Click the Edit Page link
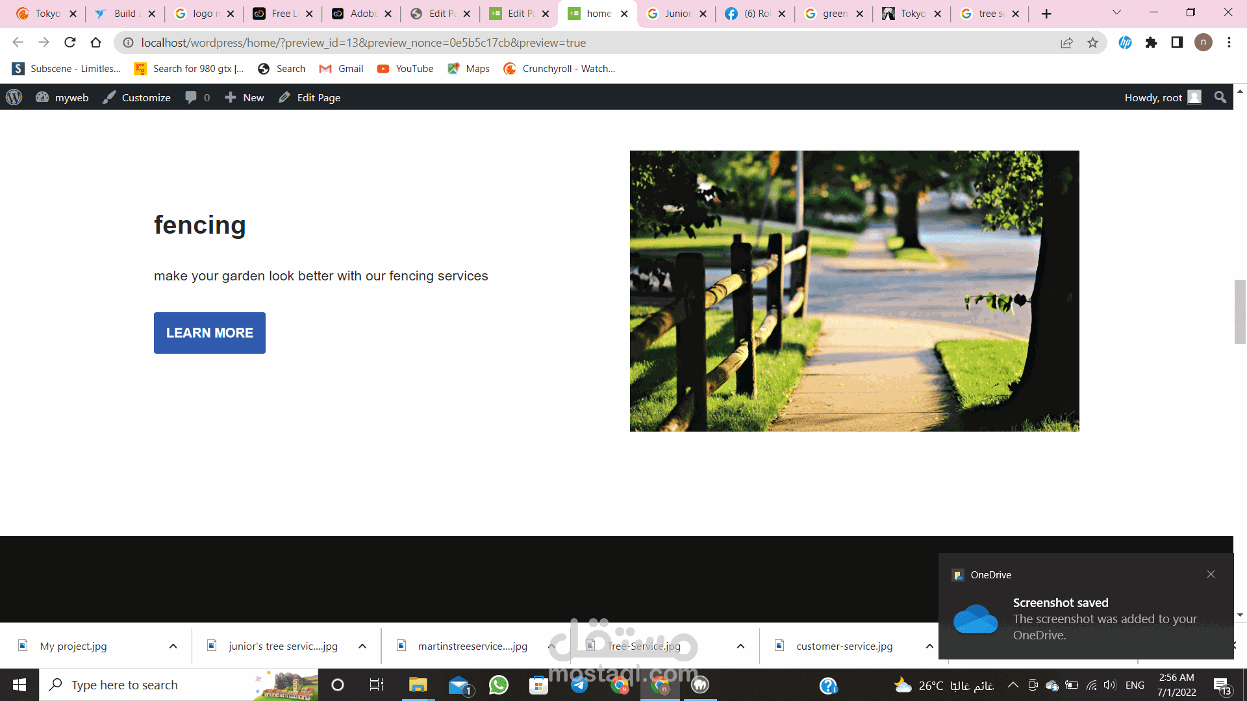Screen dimensions: 1247x701 tap(310, 97)
